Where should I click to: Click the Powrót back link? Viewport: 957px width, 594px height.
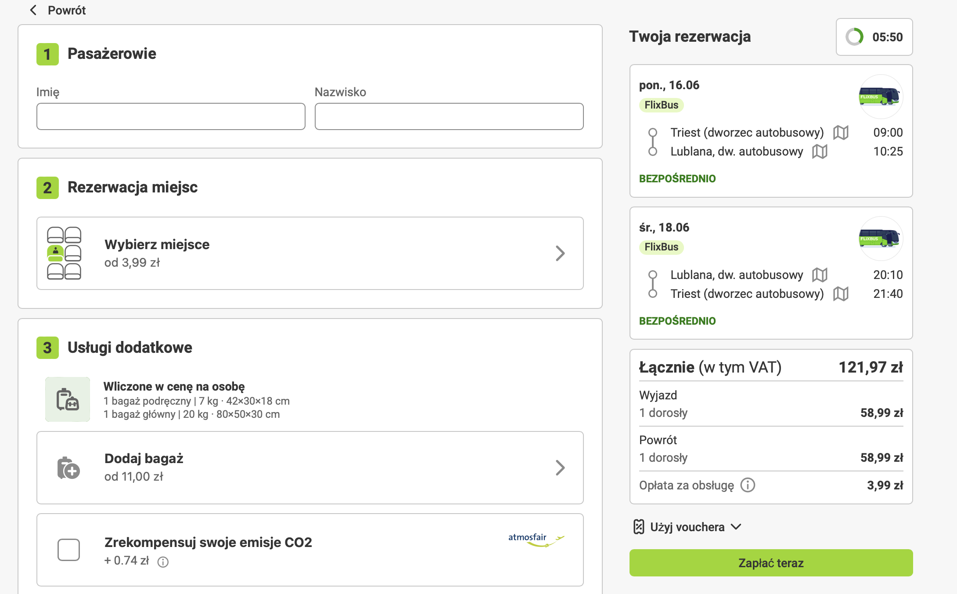[66, 10]
